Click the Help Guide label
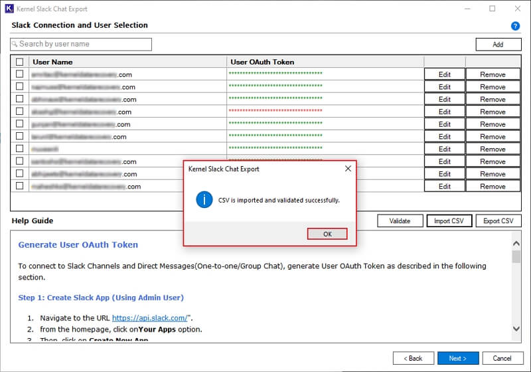Screen dimensions: 531x372 pyautogui.click(x=33, y=221)
